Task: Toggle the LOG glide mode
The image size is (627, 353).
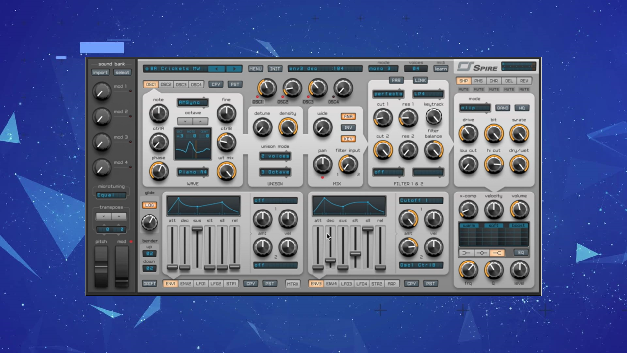Action: 150,205
